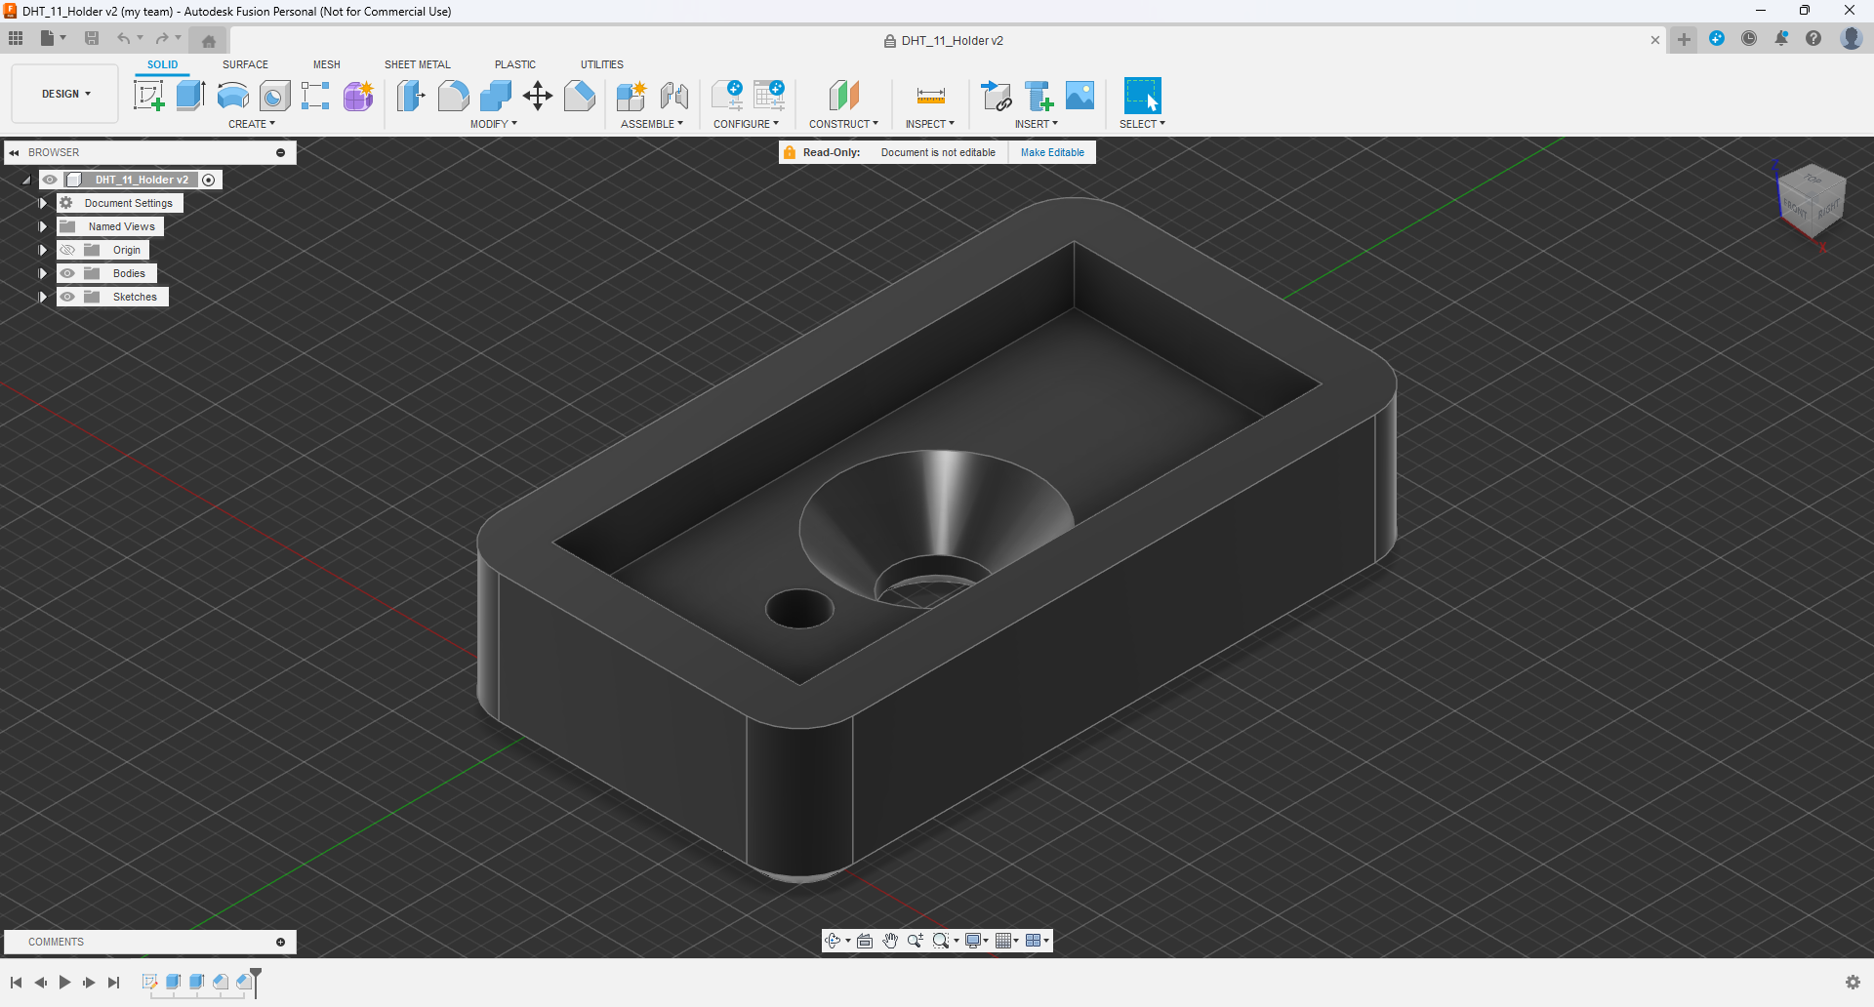Viewport: 1874px width, 1007px height.
Task: Select the Hole tool
Action: point(274,96)
